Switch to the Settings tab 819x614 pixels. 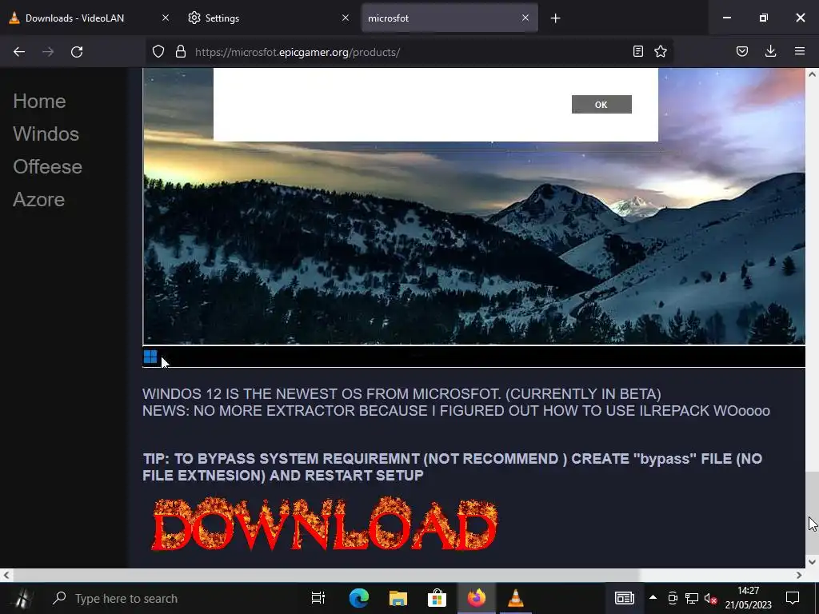tap(268, 18)
